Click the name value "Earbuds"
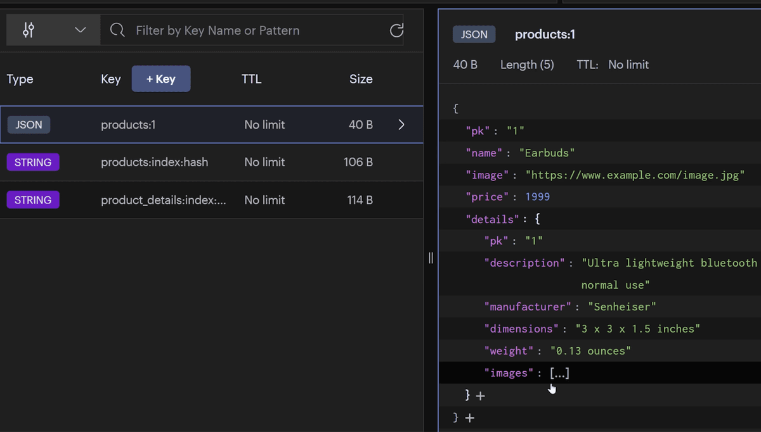 point(547,153)
